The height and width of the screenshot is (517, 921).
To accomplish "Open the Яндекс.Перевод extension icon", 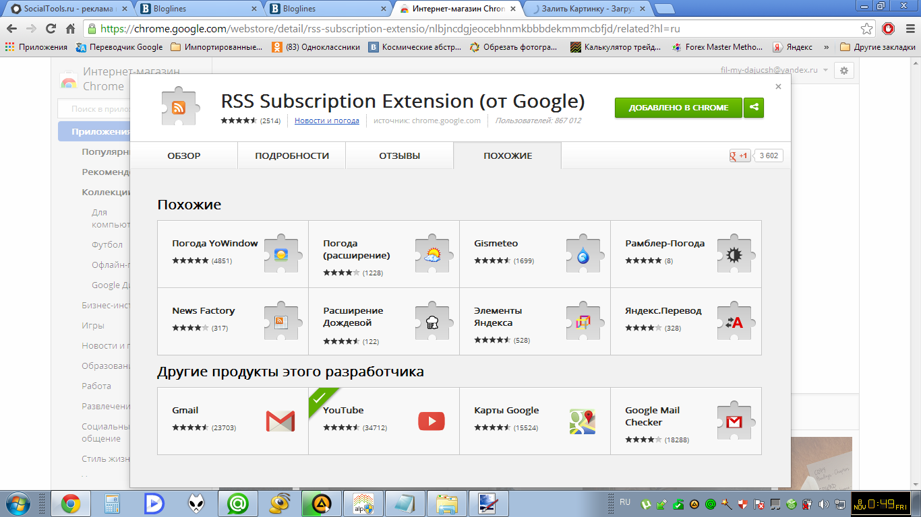I will pyautogui.click(x=735, y=321).
